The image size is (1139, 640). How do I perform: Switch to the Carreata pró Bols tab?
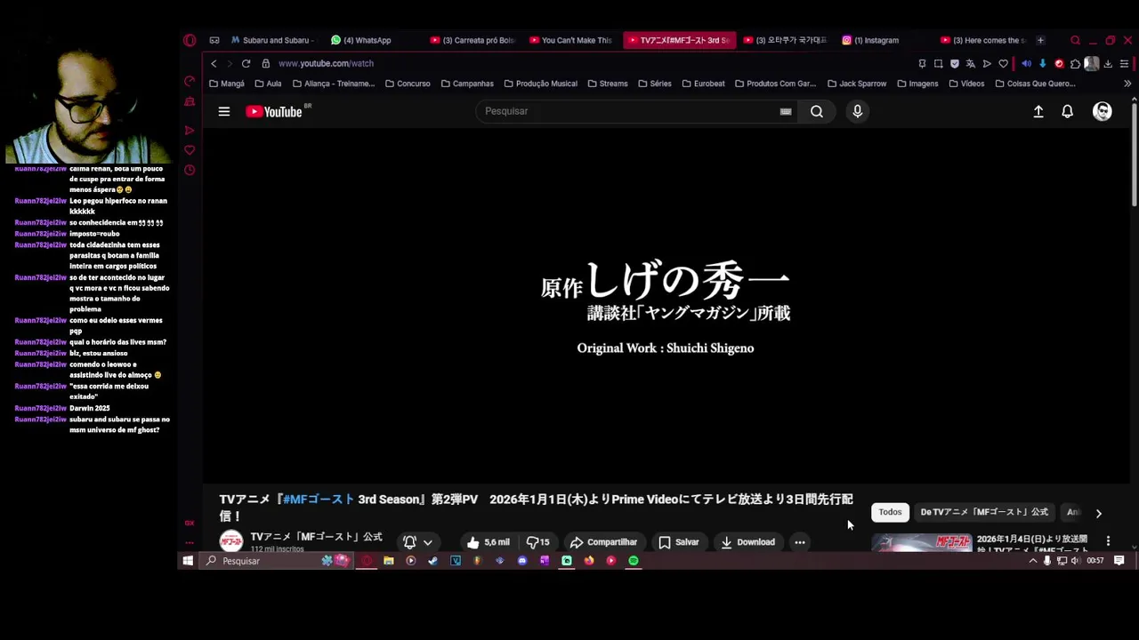(x=473, y=40)
